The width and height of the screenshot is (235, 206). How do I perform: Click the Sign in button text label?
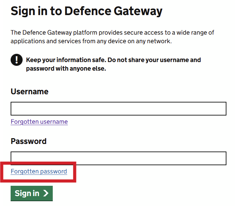tap(27, 193)
